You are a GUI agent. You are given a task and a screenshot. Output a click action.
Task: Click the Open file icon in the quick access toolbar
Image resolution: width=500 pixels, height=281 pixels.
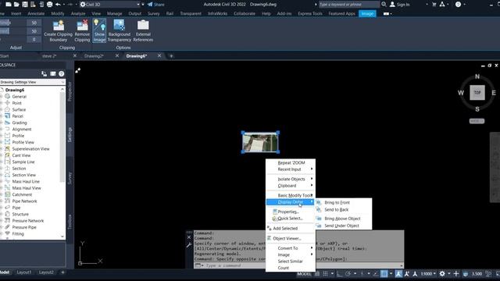16,5
